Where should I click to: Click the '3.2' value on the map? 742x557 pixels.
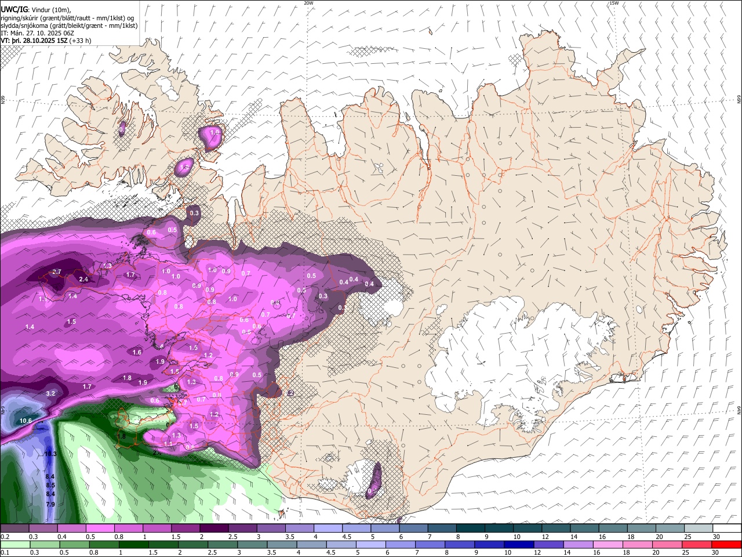(50, 393)
